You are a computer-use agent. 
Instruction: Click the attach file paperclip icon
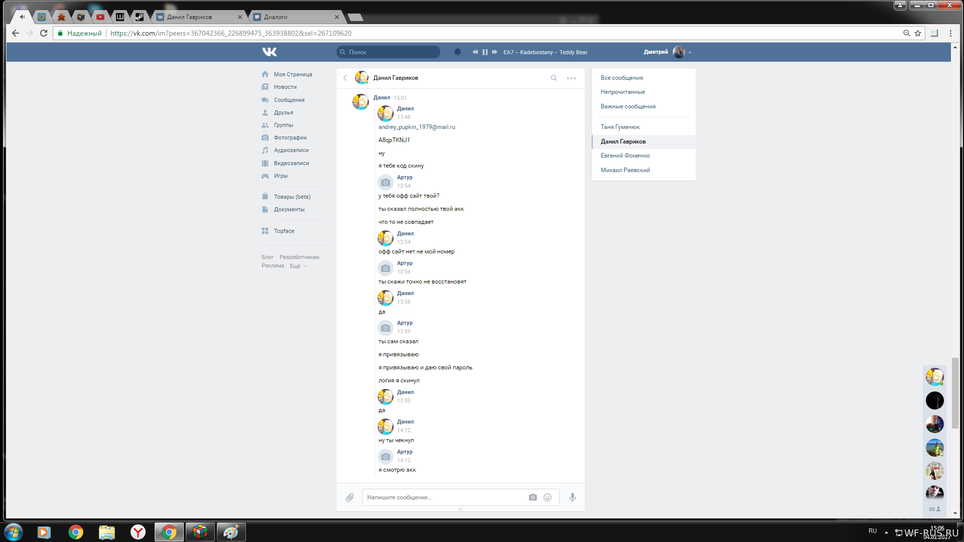point(349,497)
